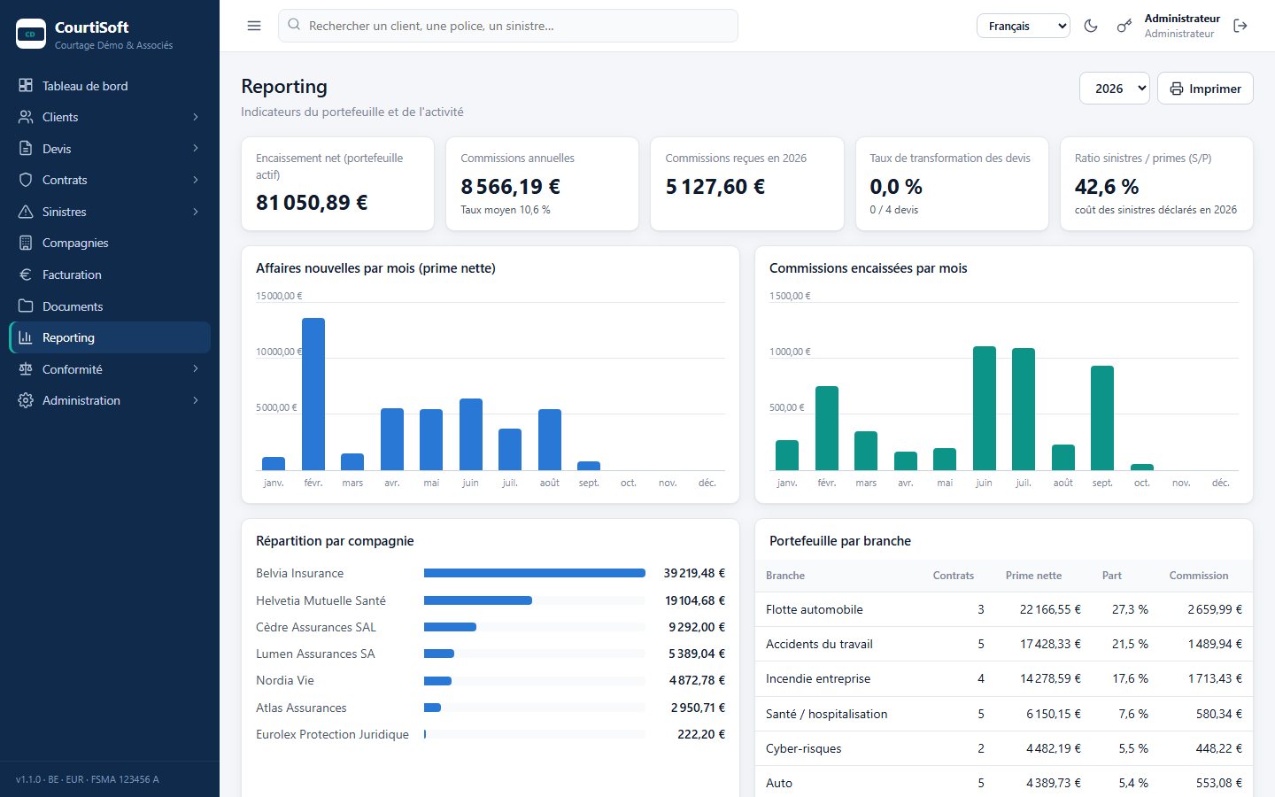
Task: Click the févr. bar in Affaires nouvelles chart
Action: coord(313,394)
